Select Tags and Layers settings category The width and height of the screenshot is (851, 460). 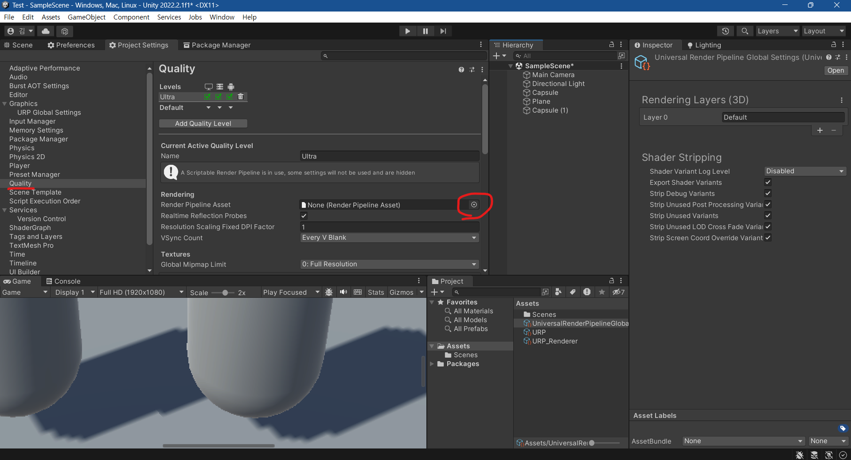36,237
